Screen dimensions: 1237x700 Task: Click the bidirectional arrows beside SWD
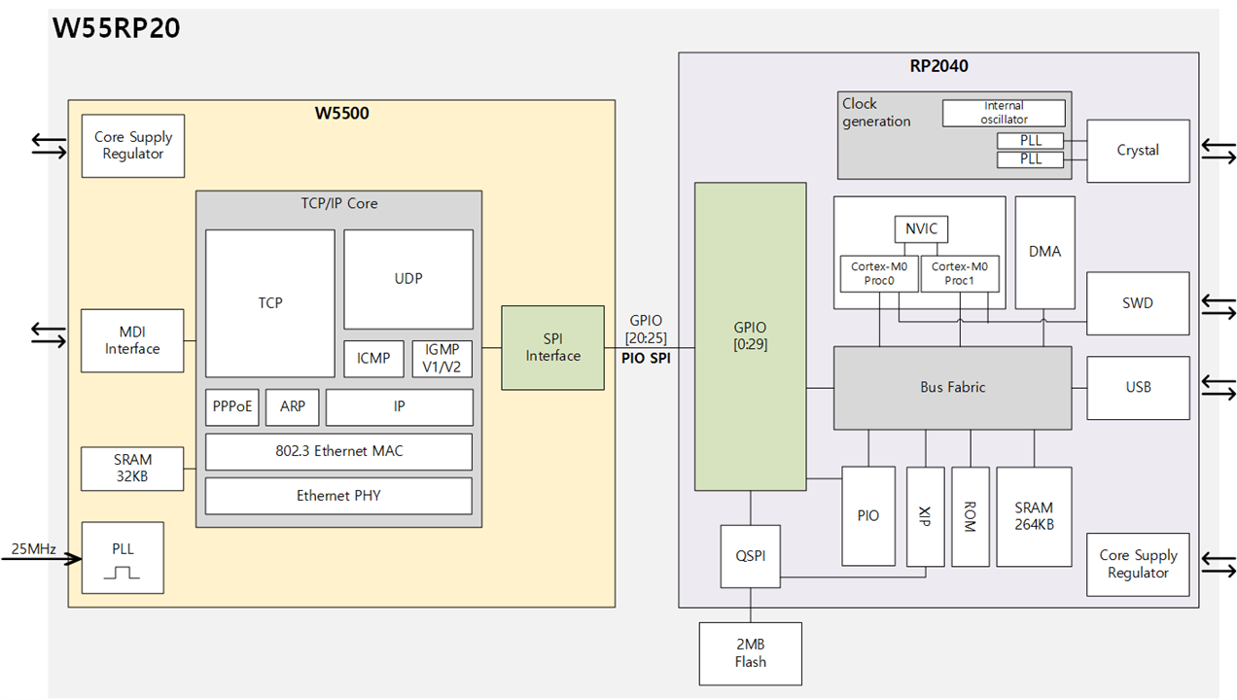1219,308
